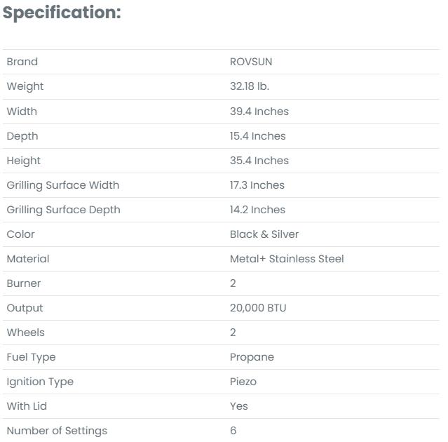Select the Grilling Surface Depth label
This screenshot has height=442, width=448.
point(63,209)
